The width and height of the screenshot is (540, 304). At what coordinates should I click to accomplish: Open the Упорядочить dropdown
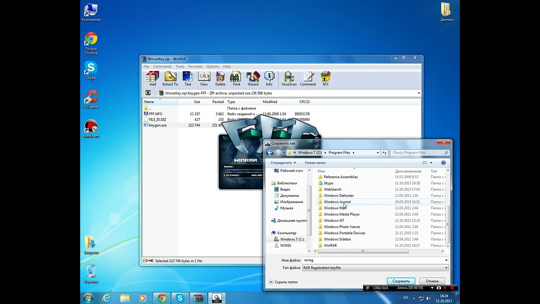coord(283,163)
